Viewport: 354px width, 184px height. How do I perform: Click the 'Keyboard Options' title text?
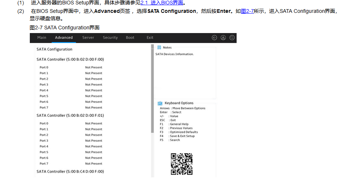click(179, 103)
